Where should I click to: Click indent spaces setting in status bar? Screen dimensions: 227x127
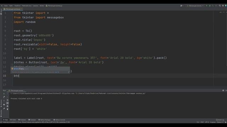point(213,122)
